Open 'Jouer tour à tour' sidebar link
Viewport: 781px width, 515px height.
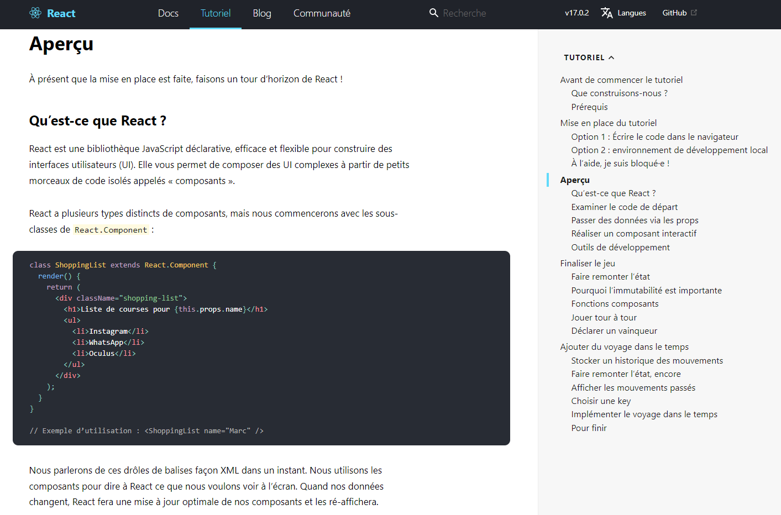[x=604, y=318]
